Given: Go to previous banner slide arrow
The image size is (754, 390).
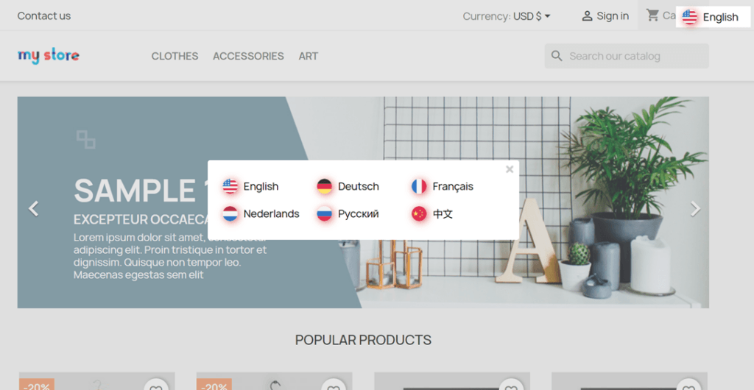Looking at the screenshot, I should coord(33,209).
